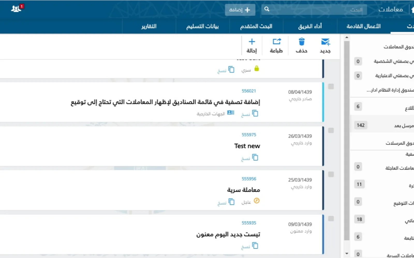This screenshot has height=258, width=414.
Task: Open the الأعمال القادمة tab
Action: pyautogui.click(x=364, y=26)
